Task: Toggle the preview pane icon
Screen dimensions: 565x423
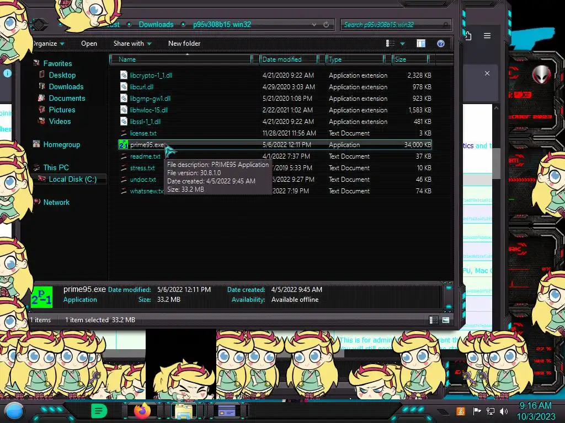Action: (x=421, y=44)
